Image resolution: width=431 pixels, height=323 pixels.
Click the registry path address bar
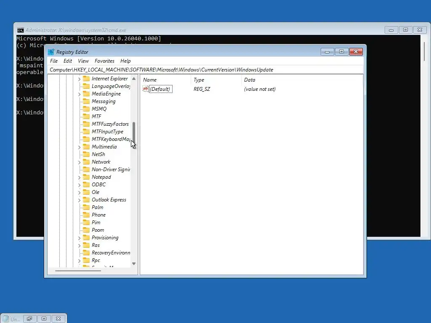(205, 70)
